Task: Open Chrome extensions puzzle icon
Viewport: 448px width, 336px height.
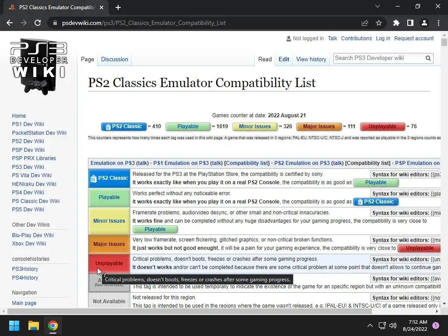Action: (396, 23)
